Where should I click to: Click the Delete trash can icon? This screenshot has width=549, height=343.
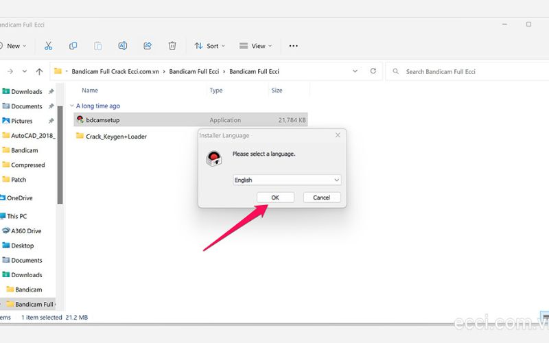point(172,46)
